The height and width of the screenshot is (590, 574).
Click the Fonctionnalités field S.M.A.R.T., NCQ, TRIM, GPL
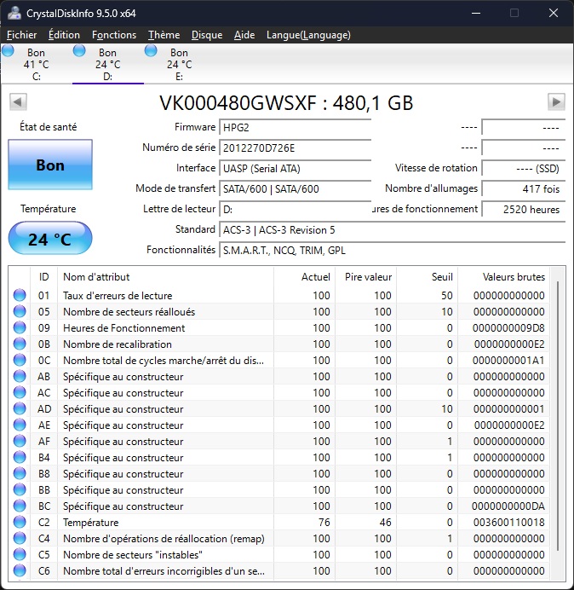(x=393, y=250)
